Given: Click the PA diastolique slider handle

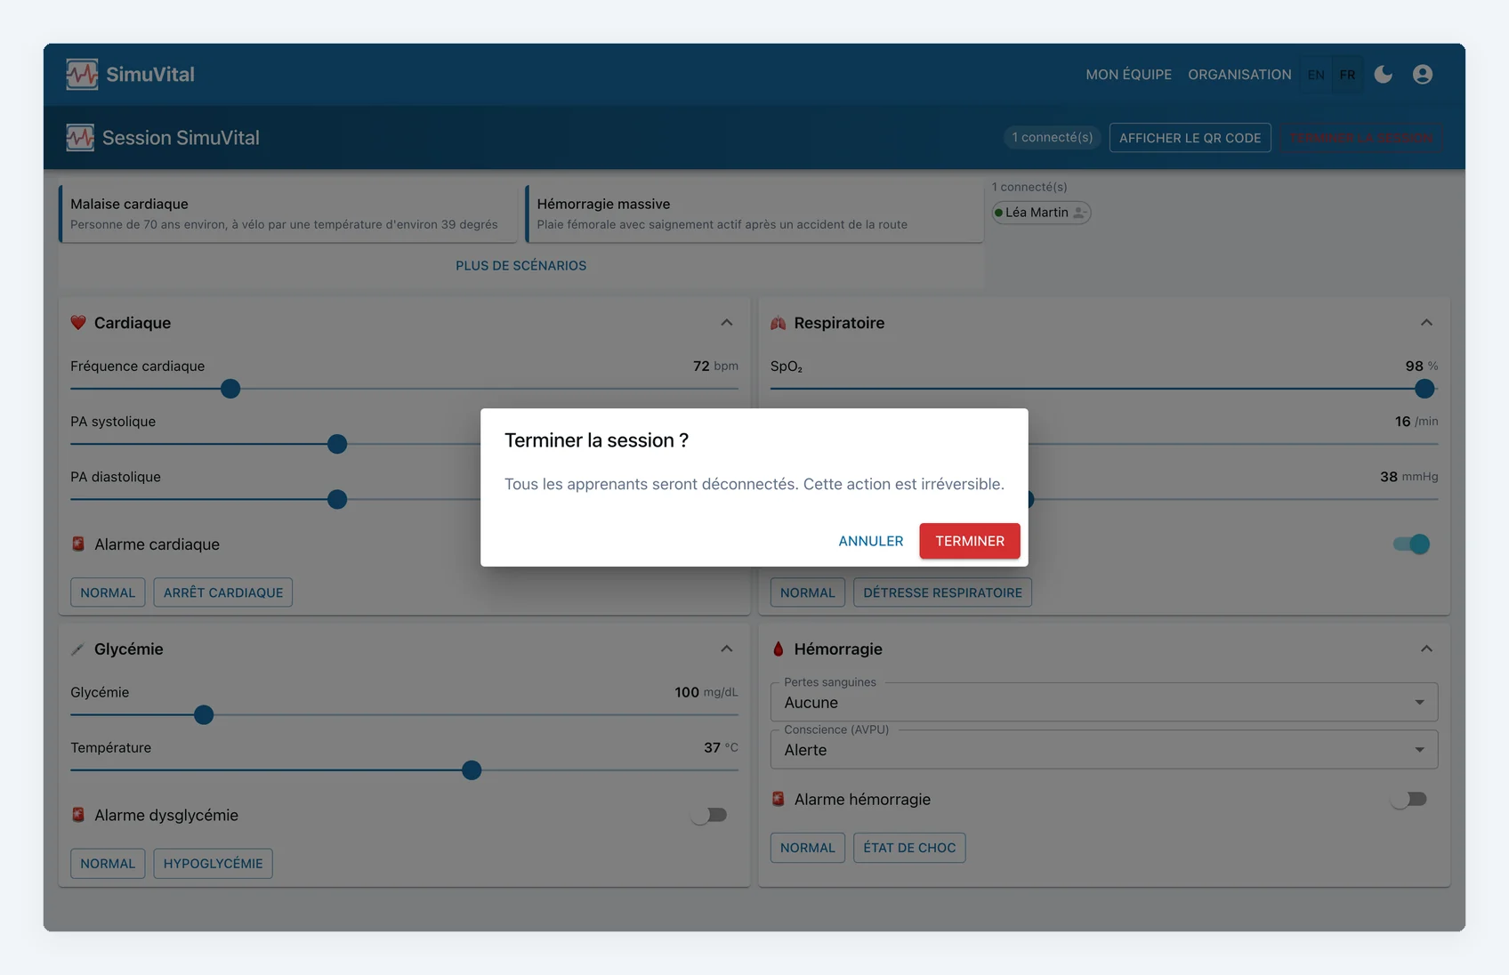Looking at the screenshot, I should tap(337, 499).
